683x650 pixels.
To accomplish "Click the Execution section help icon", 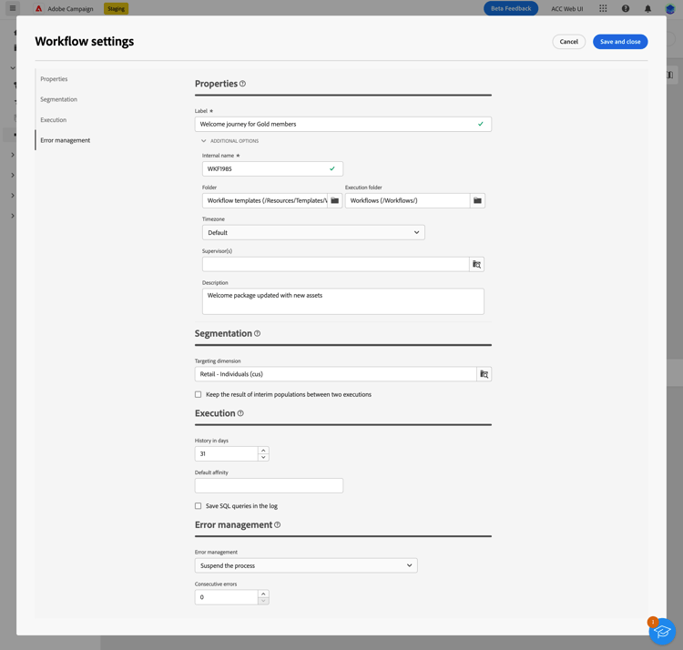I will (240, 413).
